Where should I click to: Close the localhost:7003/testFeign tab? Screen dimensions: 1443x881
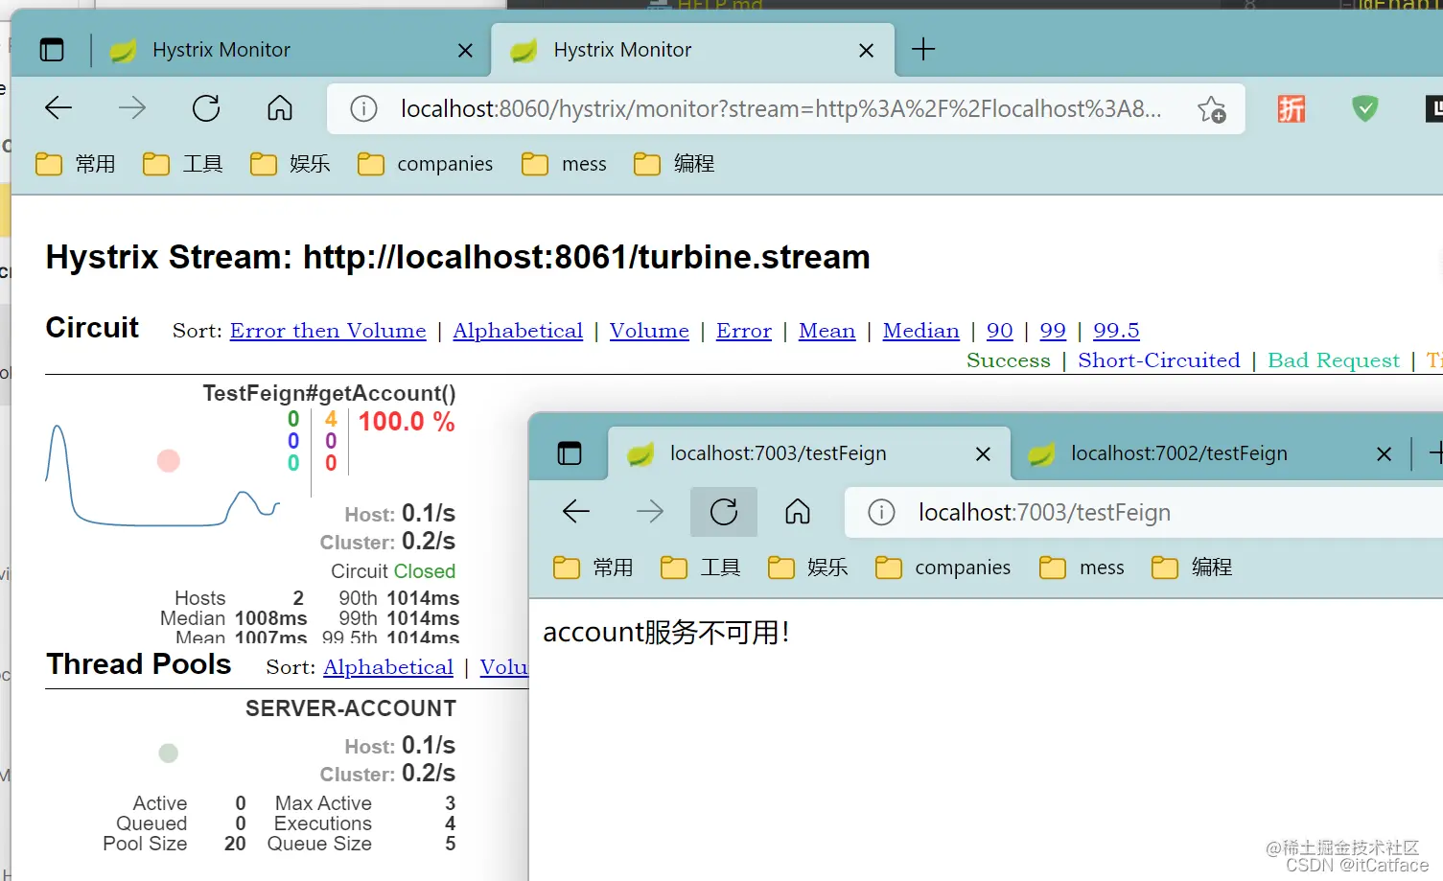[x=983, y=454]
